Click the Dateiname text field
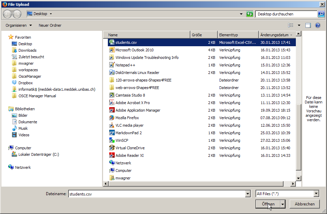The image size is (327, 214). [157, 194]
